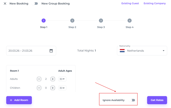
Task: Decrease the Children count with minus
Action: coord(39,88)
